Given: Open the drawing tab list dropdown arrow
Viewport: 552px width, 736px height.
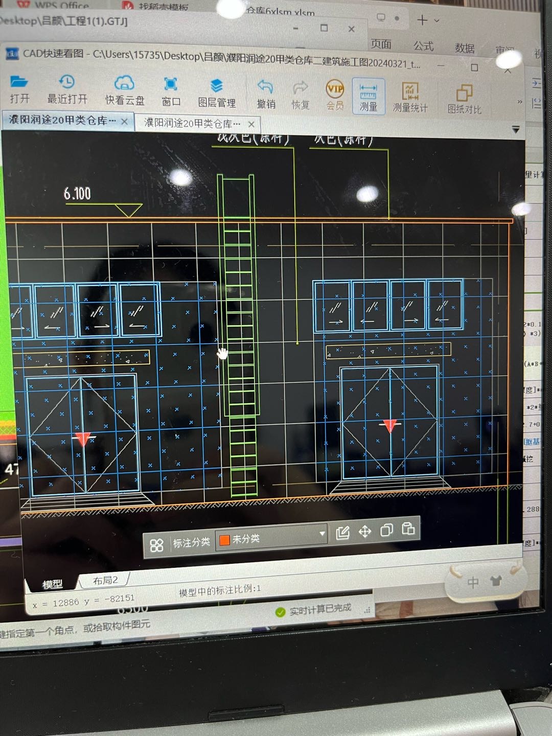Looking at the screenshot, I should pyautogui.click(x=516, y=130).
